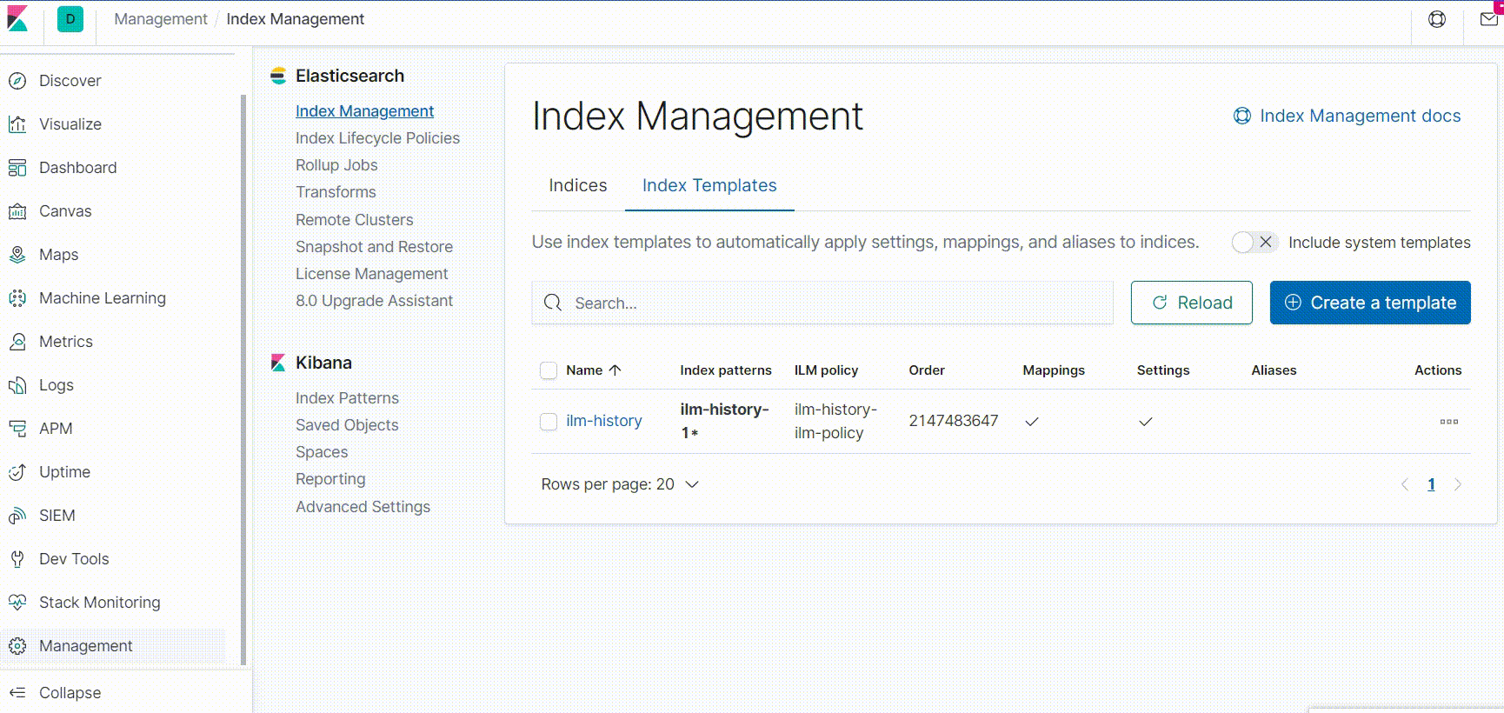Screen dimensions: 1504x713
Task: Open Visualize from the side nav
Action: point(70,124)
